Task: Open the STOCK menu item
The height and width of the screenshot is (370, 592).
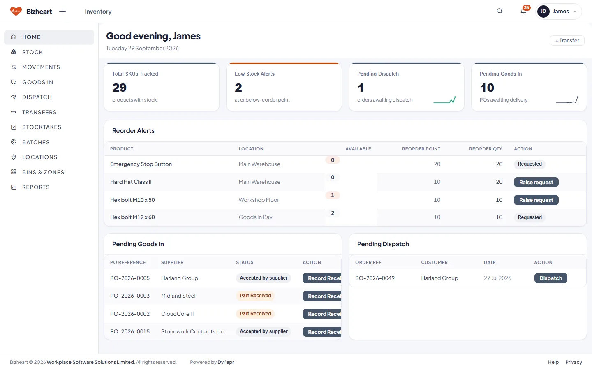Action: pyautogui.click(x=32, y=52)
